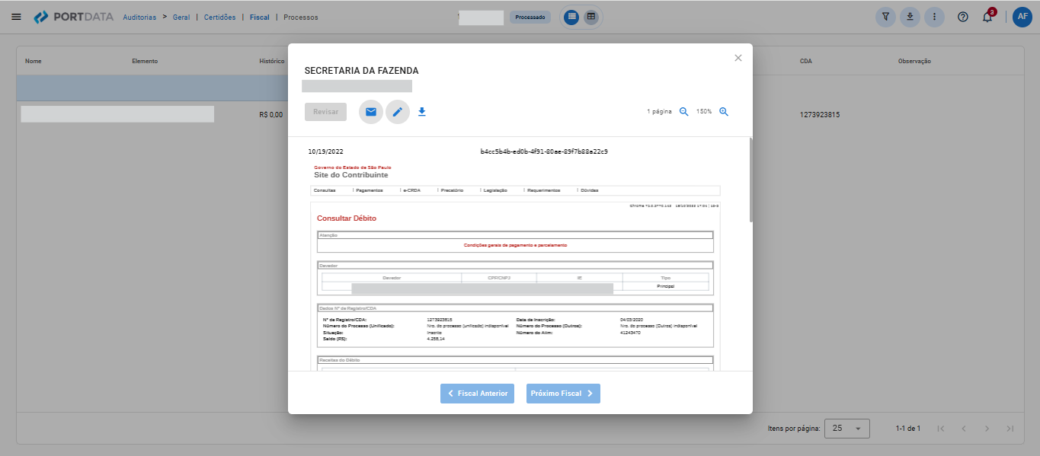Select the Processos breadcrumb tab

[x=301, y=17]
